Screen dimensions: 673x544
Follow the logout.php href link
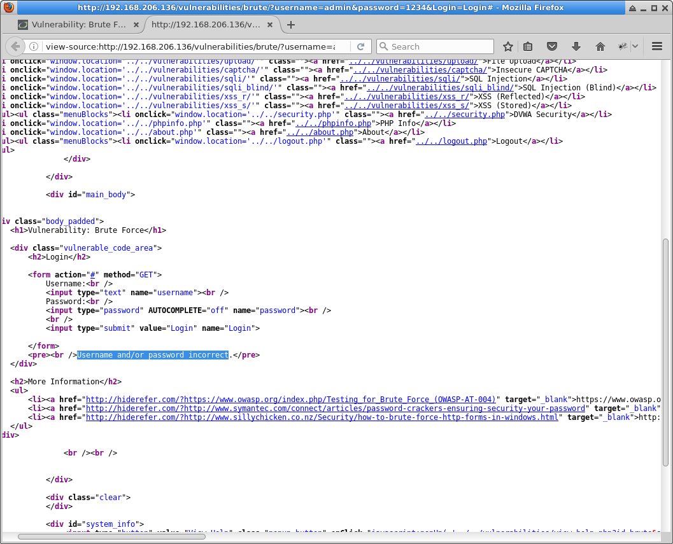point(451,141)
